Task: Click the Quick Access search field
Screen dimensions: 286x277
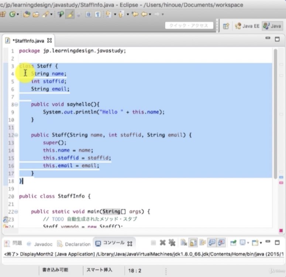Action: pyautogui.click(x=189, y=25)
